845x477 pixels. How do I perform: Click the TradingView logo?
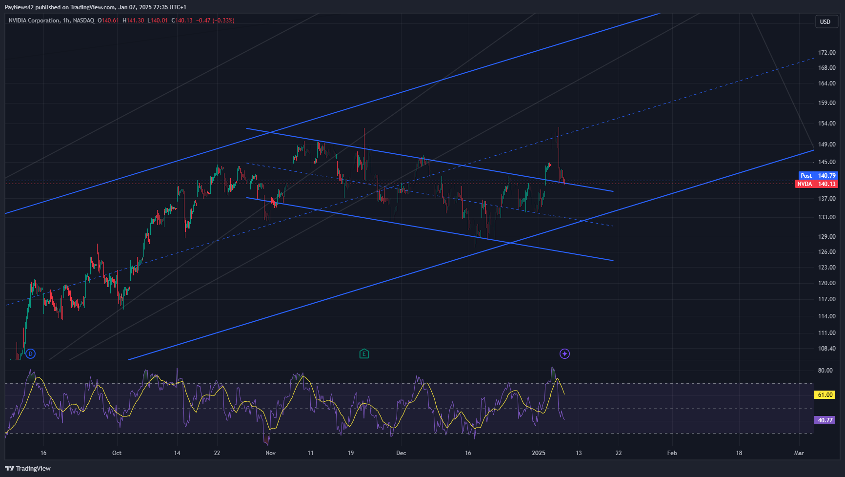tap(28, 468)
